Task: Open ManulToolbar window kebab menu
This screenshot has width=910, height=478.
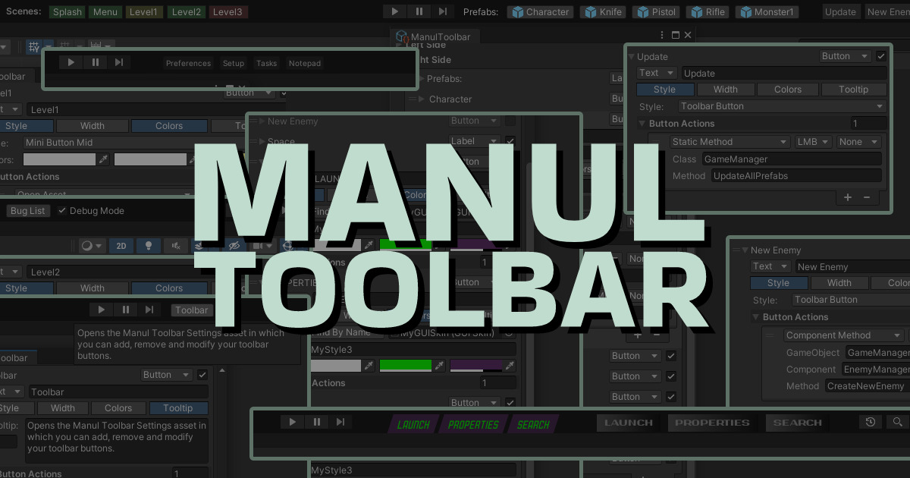Action: [x=662, y=35]
